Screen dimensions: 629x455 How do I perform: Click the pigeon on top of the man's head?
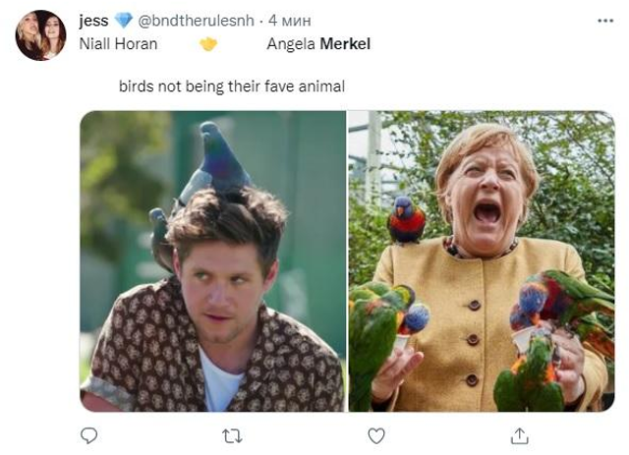pos(223,160)
